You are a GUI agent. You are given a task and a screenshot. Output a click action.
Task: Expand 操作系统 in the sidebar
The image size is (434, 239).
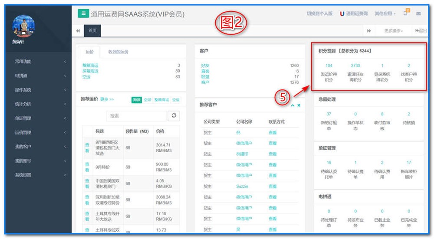38,90
